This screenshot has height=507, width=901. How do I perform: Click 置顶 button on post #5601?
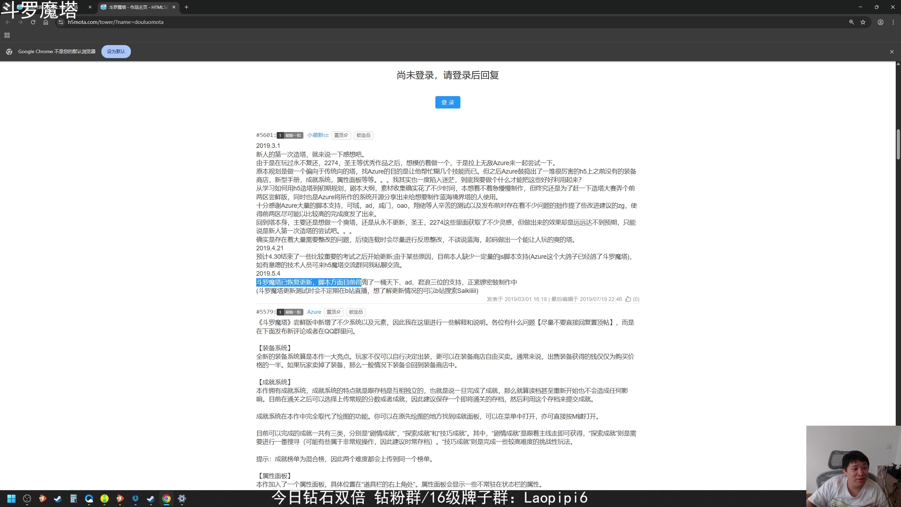(341, 135)
